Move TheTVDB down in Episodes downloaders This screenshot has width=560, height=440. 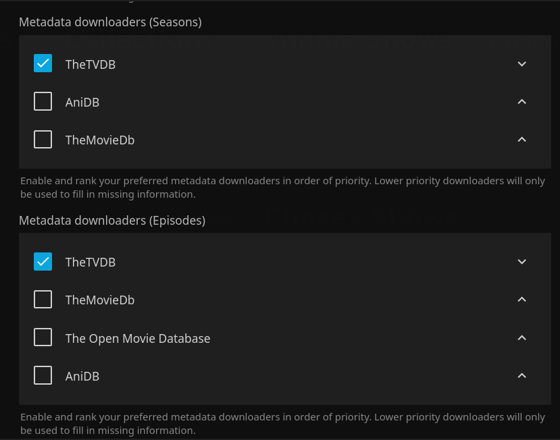point(521,262)
